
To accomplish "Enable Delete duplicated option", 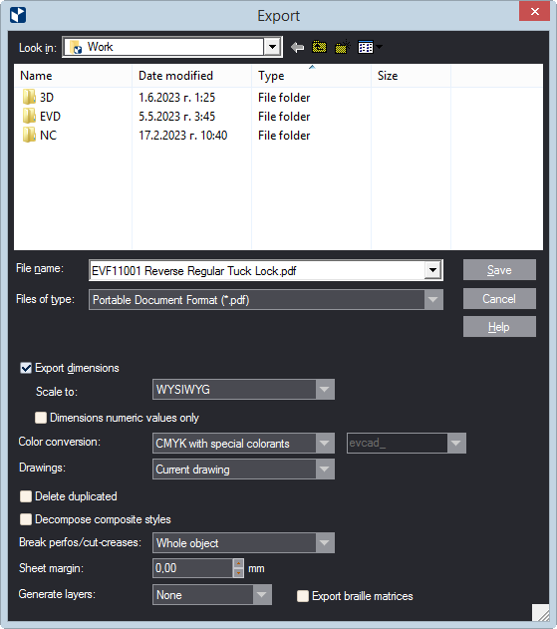I will (x=26, y=496).
